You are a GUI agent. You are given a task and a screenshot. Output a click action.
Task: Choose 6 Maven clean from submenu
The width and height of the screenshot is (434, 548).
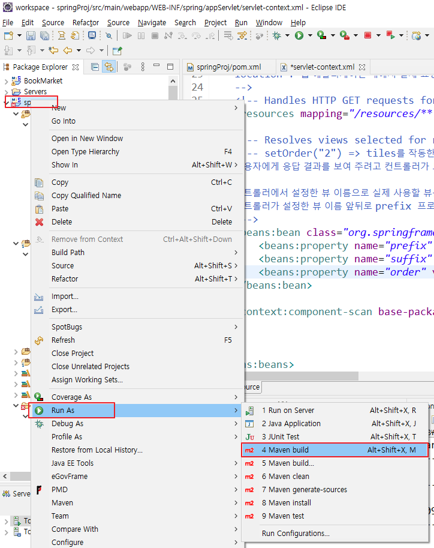[335, 477]
